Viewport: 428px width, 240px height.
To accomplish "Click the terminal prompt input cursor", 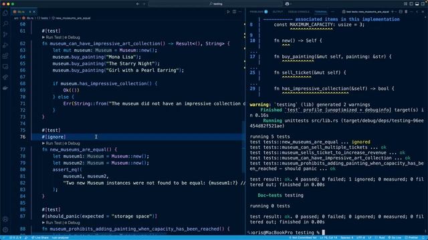I will (x=324, y=233).
